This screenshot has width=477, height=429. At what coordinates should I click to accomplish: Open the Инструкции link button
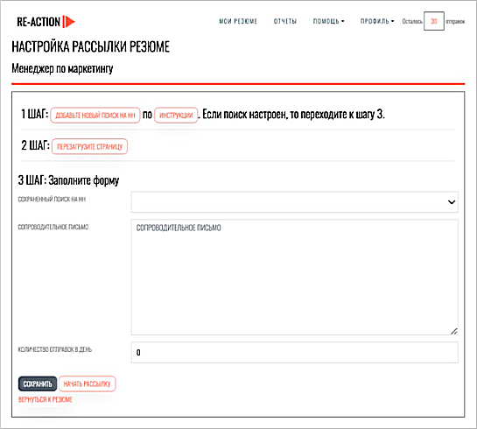pos(176,116)
